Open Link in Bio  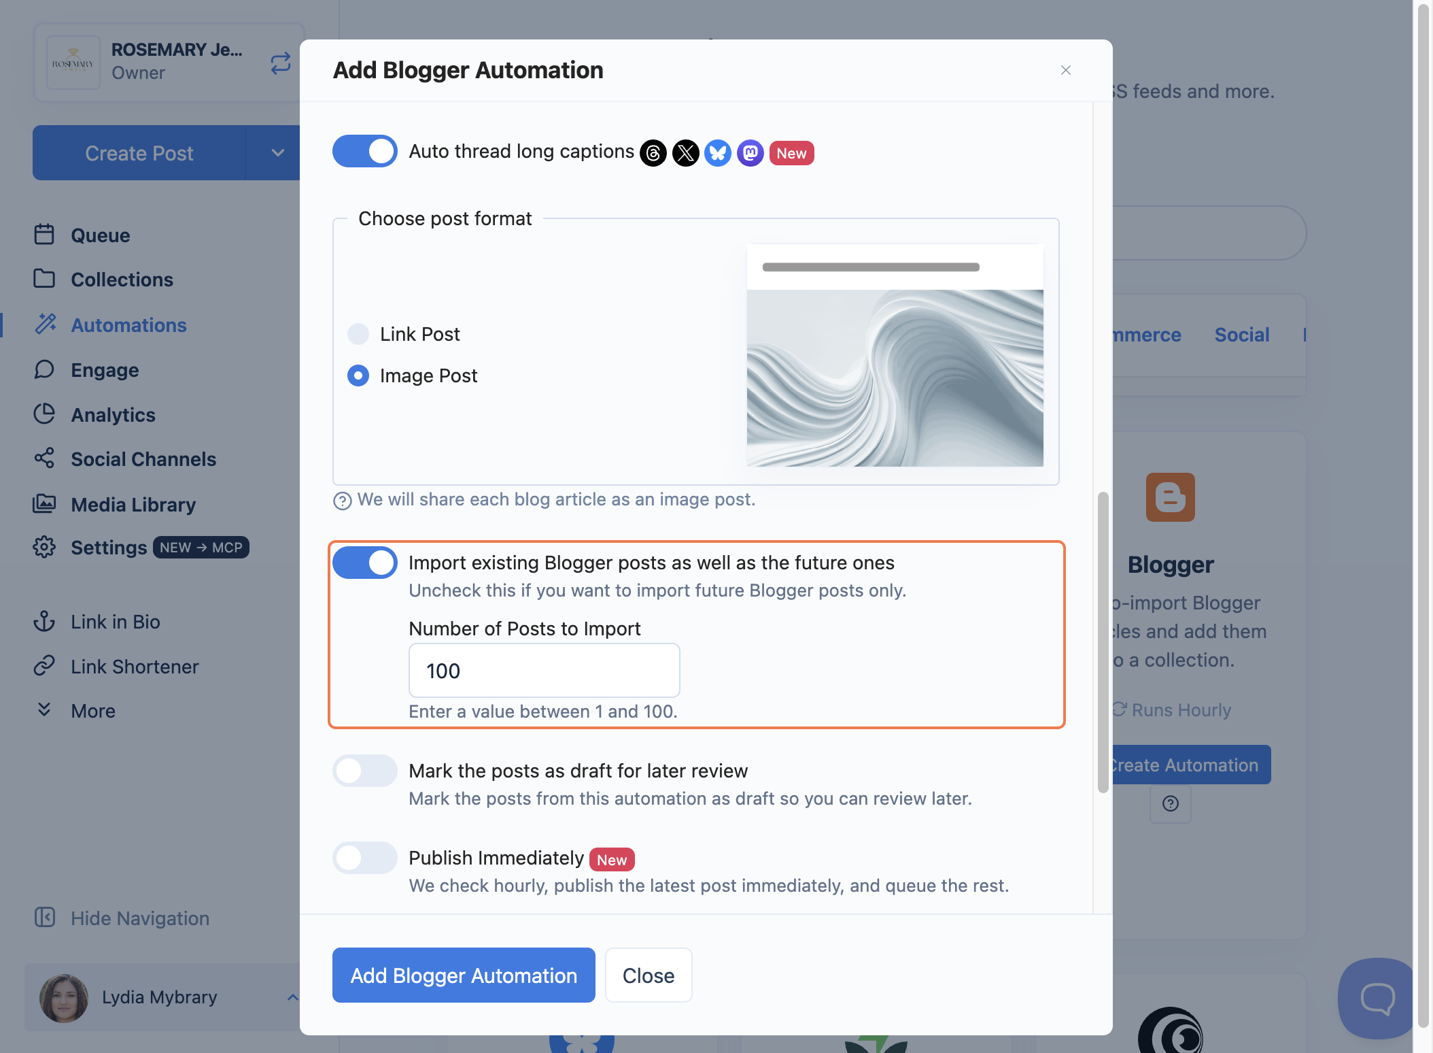[x=116, y=622]
